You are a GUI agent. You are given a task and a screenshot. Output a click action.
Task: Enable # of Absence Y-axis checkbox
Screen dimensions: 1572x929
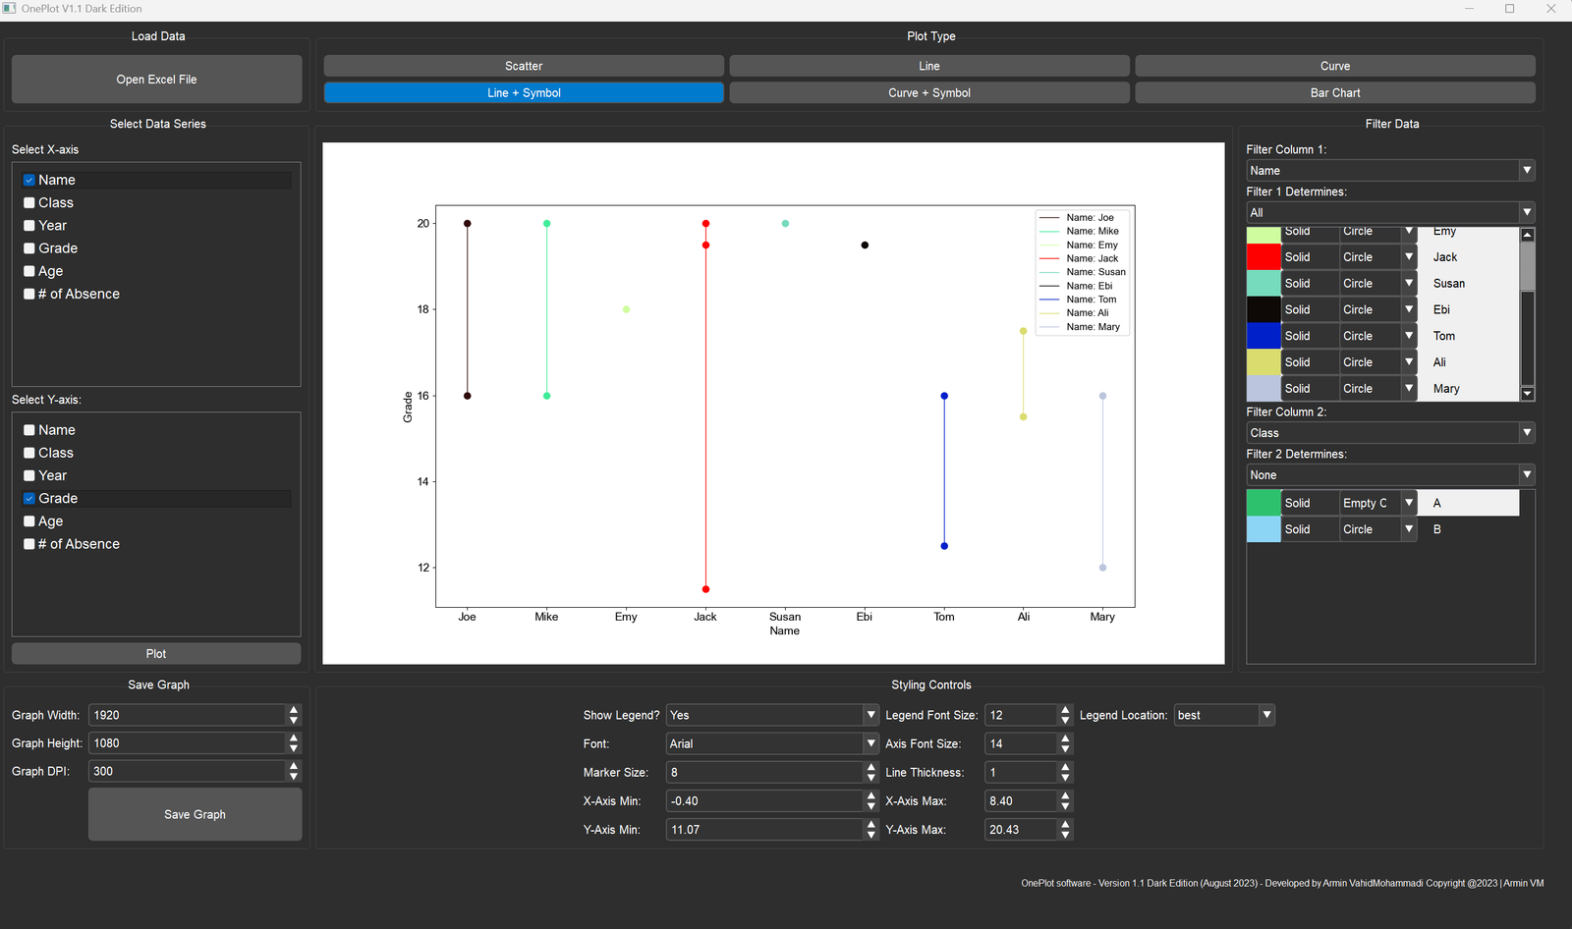pos(29,544)
